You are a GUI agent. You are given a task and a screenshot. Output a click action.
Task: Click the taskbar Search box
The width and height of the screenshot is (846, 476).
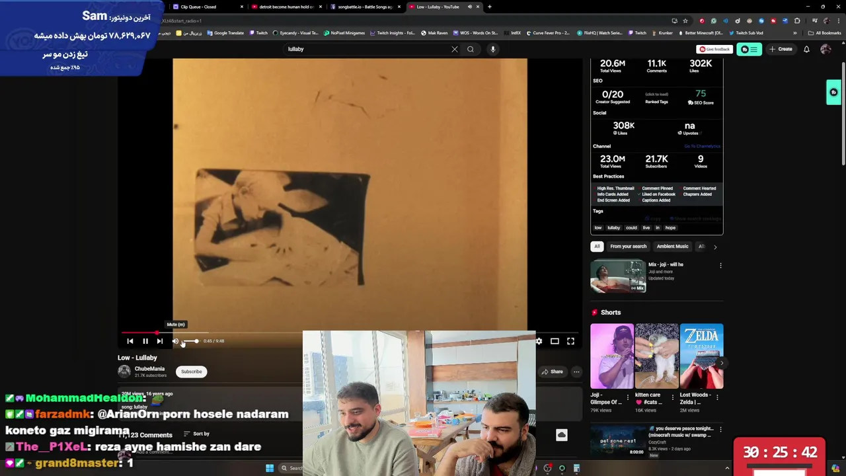click(x=291, y=468)
